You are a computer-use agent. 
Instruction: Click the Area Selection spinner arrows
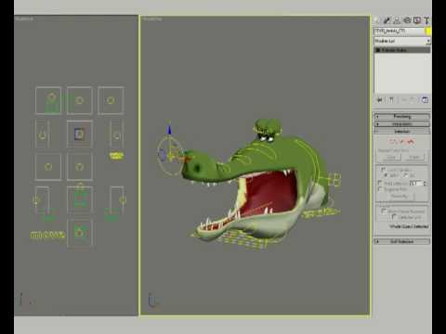(425, 184)
